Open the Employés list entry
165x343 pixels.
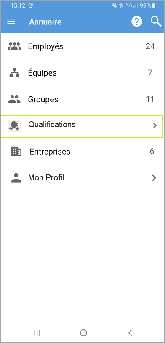coord(82,46)
